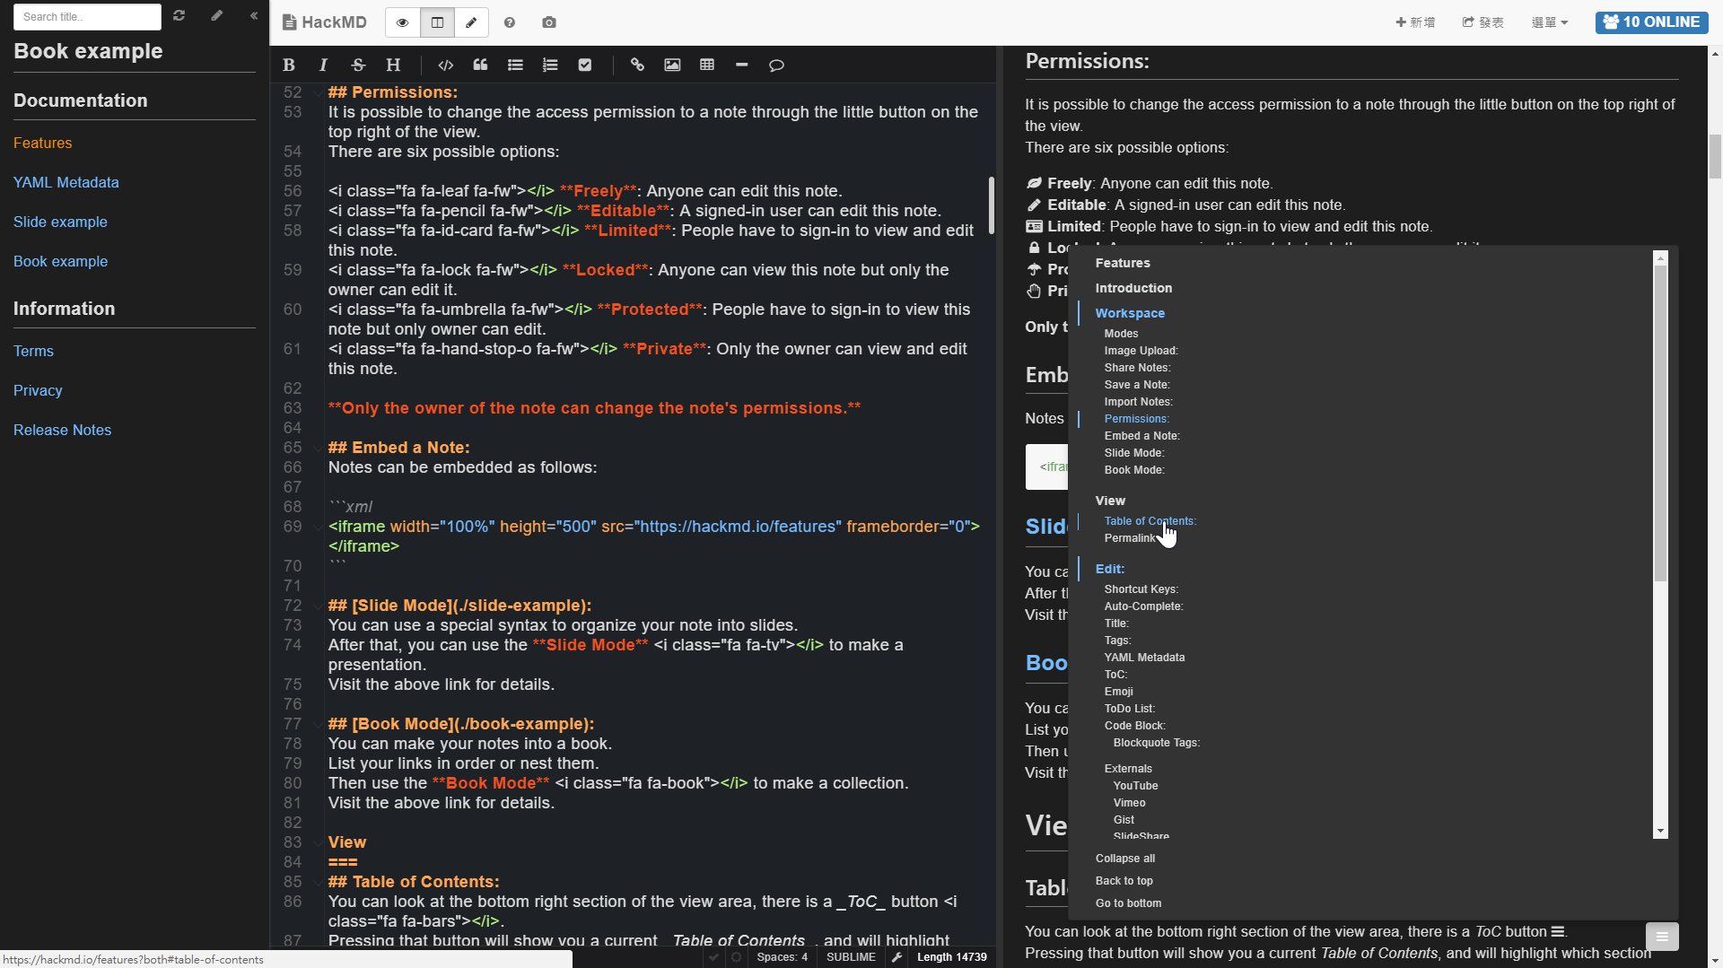Select YouTube under Externals in ToC
Screen dimensions: 1723x968
pos(1135,786)
